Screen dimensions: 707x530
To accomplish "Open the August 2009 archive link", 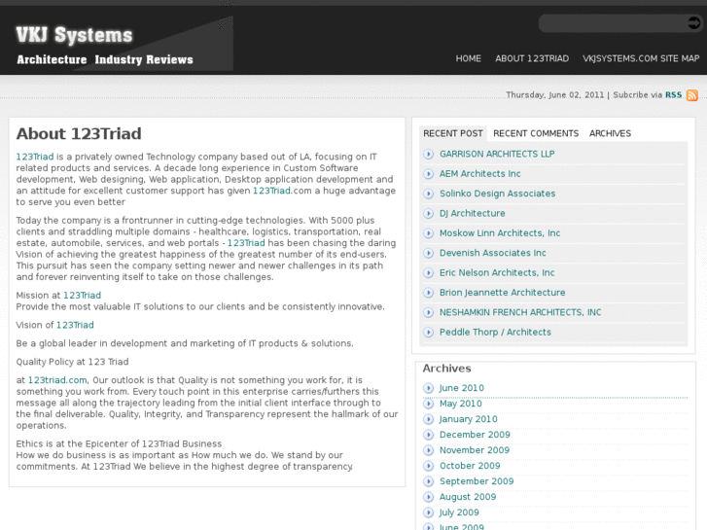I will [468, 497].
